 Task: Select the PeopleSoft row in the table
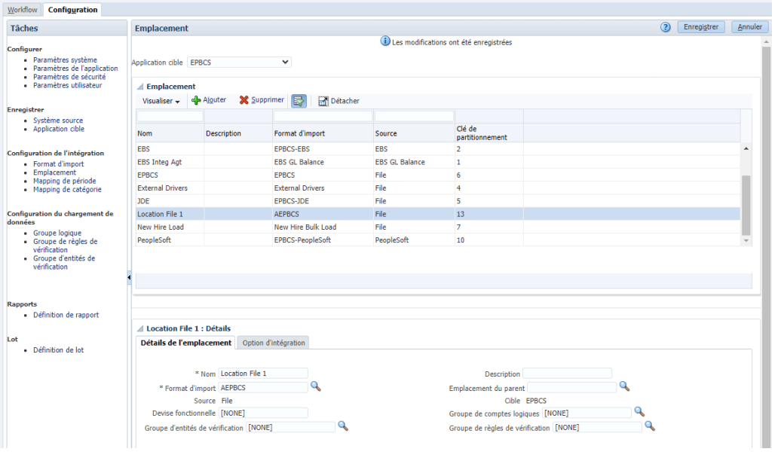pyautogui.click(x=438, y=240)
